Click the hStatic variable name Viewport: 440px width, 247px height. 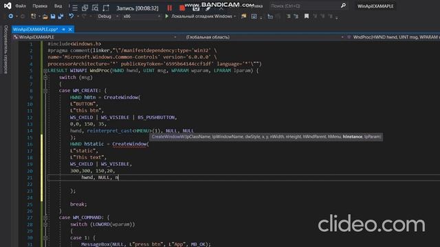click(94, 144)
